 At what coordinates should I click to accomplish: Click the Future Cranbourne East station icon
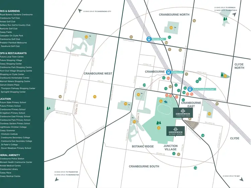point(190,89)
